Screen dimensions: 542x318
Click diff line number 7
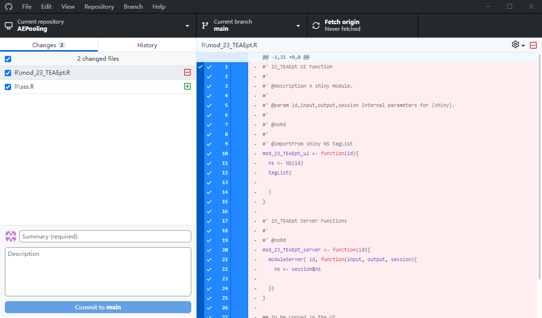(226, 124)
